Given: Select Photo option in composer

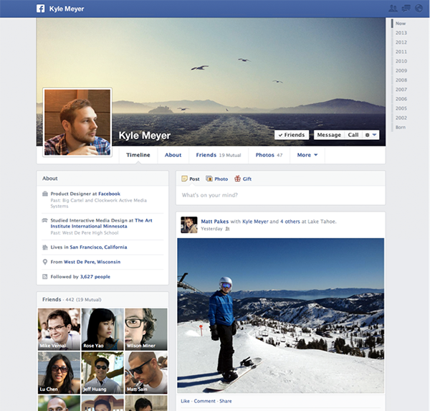Looking at the screenshot, I should [217, 179].
